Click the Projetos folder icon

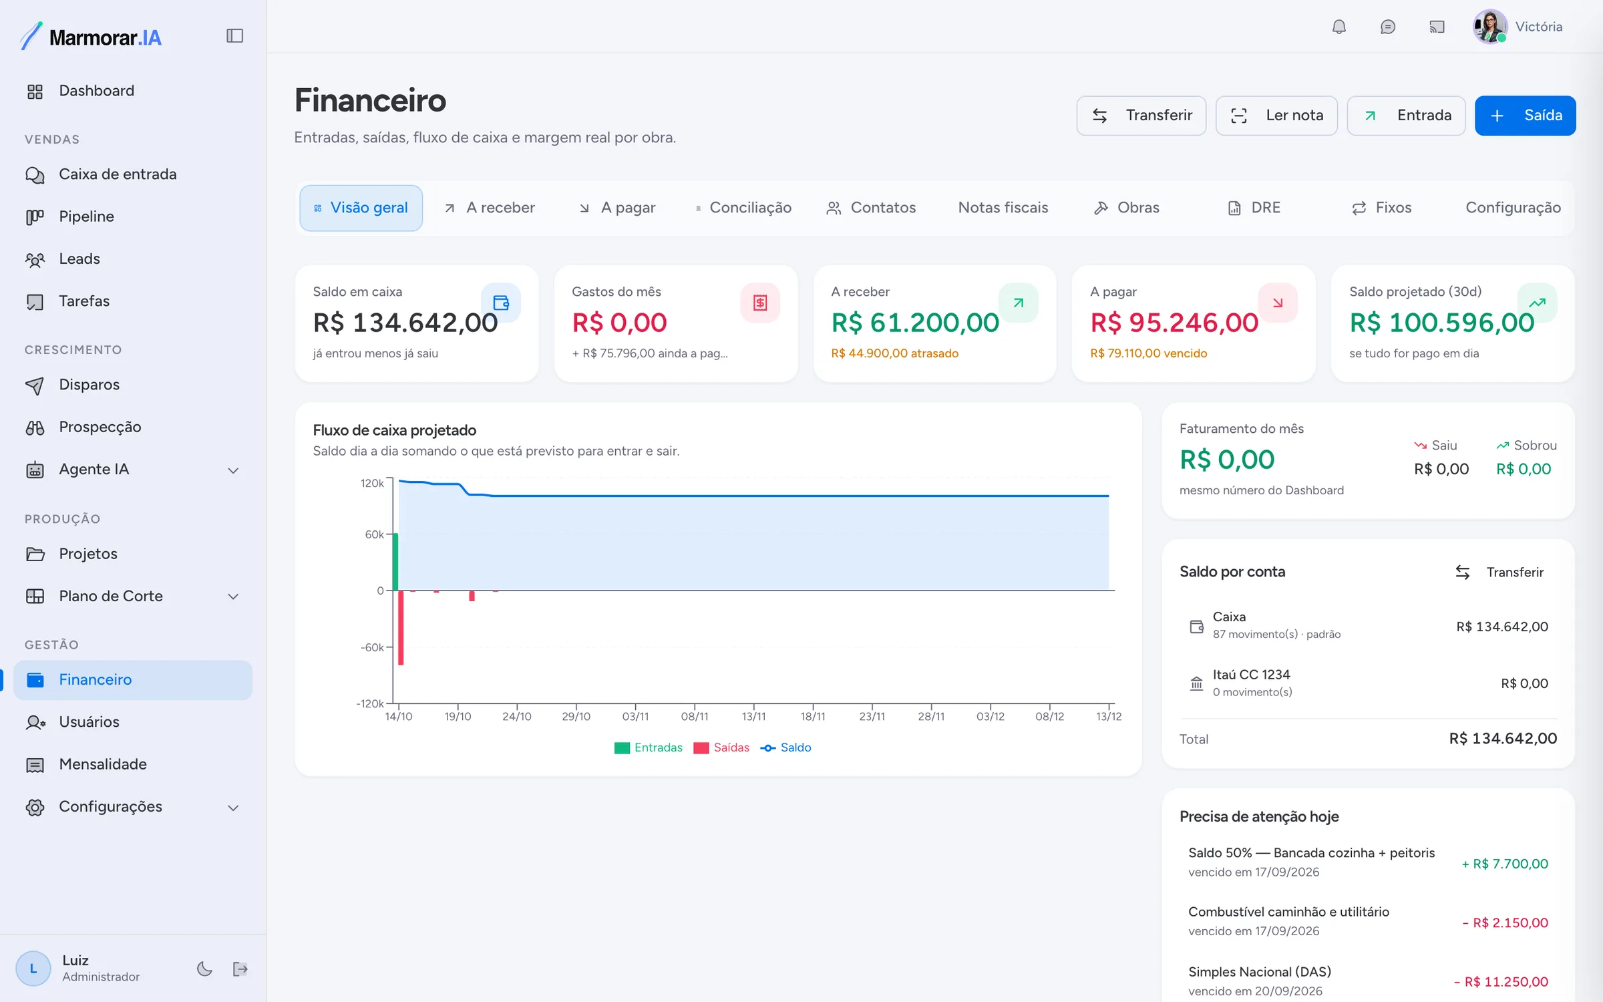tap(35, 554)
